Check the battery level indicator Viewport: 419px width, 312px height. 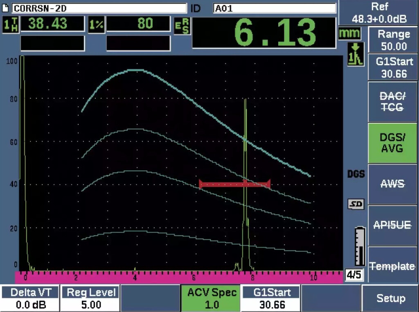359,247
